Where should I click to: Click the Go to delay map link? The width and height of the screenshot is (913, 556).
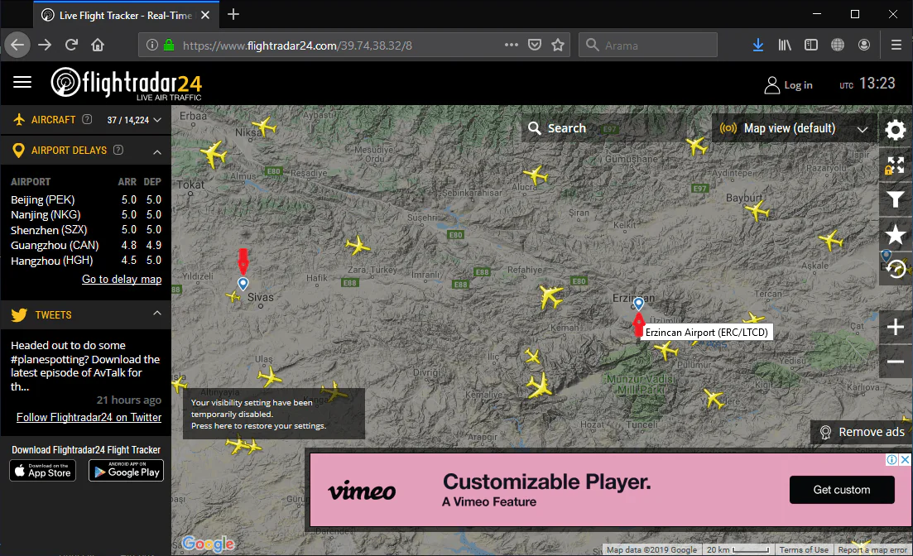122,280
